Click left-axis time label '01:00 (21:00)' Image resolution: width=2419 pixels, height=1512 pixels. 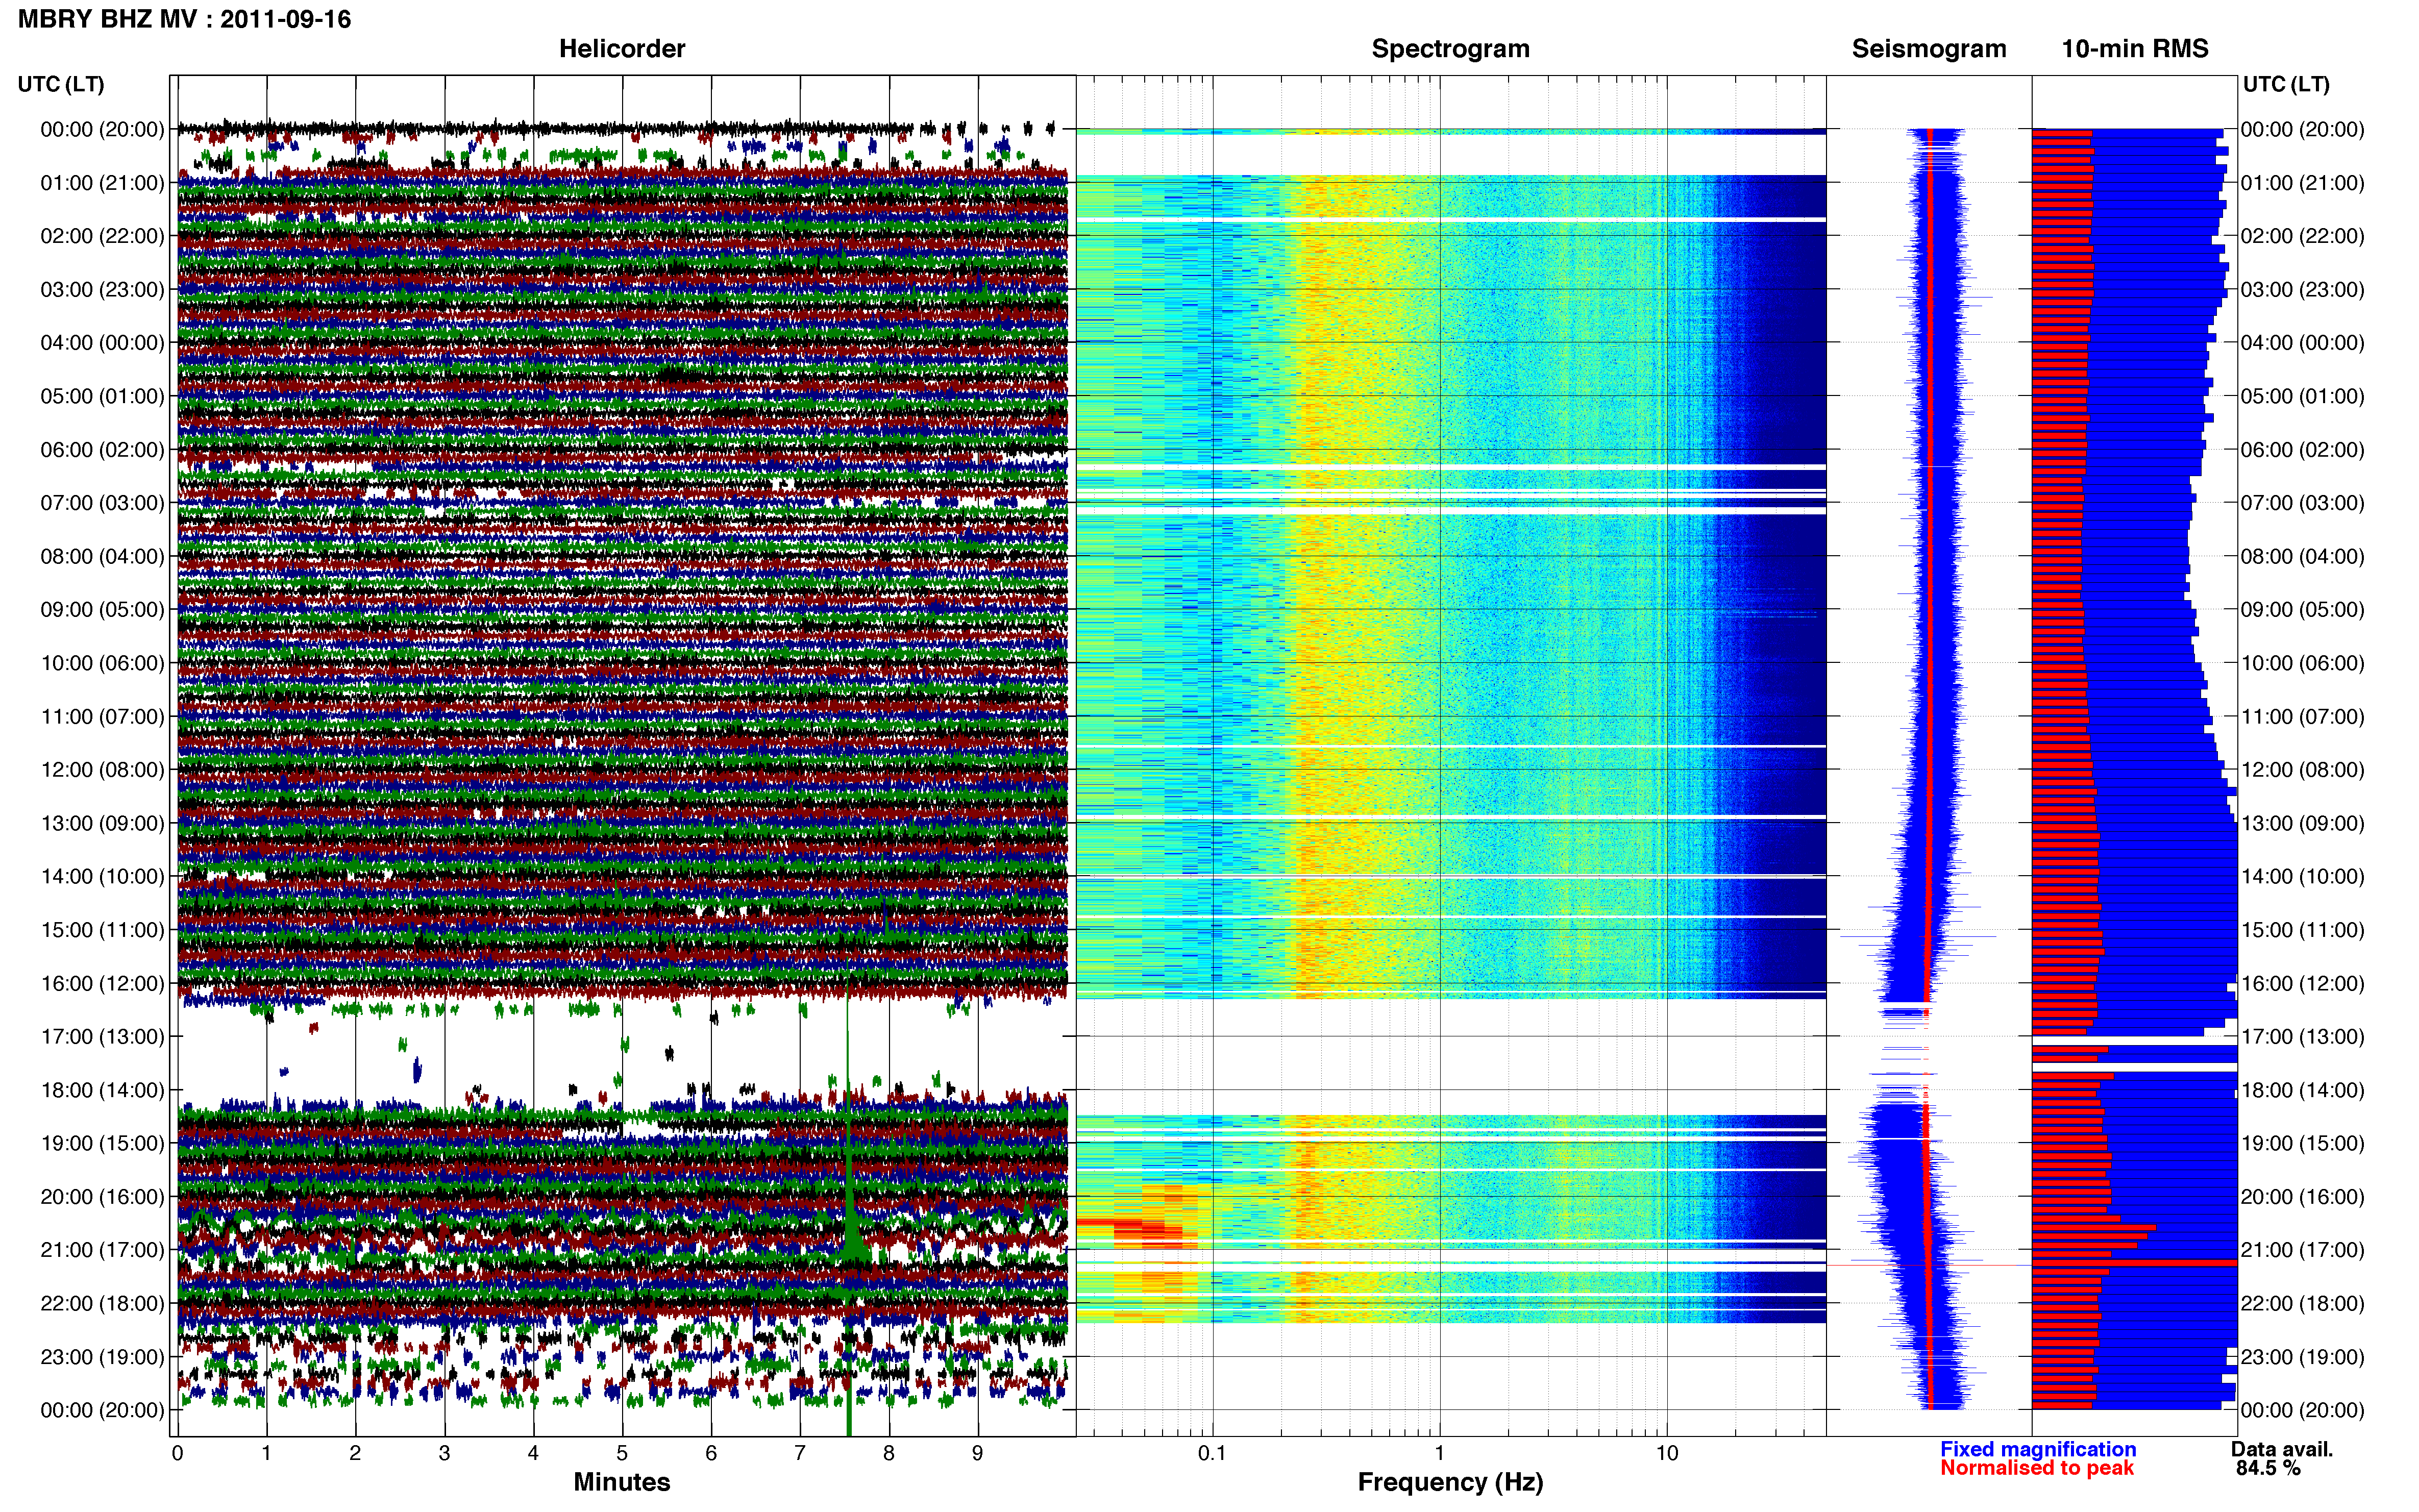pyautogui.click(x=102, y=183)
